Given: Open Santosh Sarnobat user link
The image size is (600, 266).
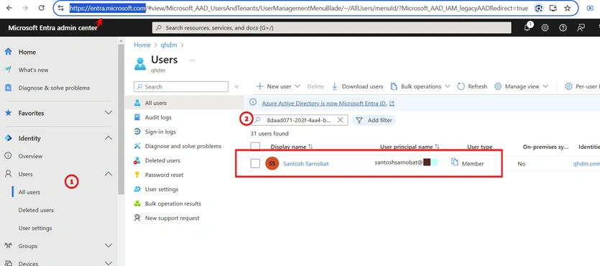Looking at the screenshot, I should click(305, 164).
